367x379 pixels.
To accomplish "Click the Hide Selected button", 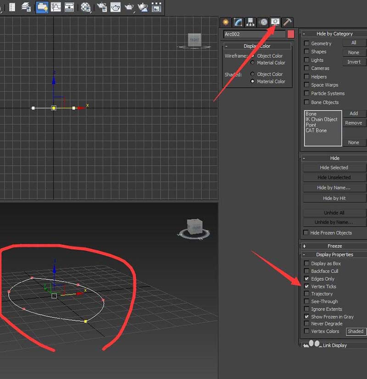I will (334, 167).
